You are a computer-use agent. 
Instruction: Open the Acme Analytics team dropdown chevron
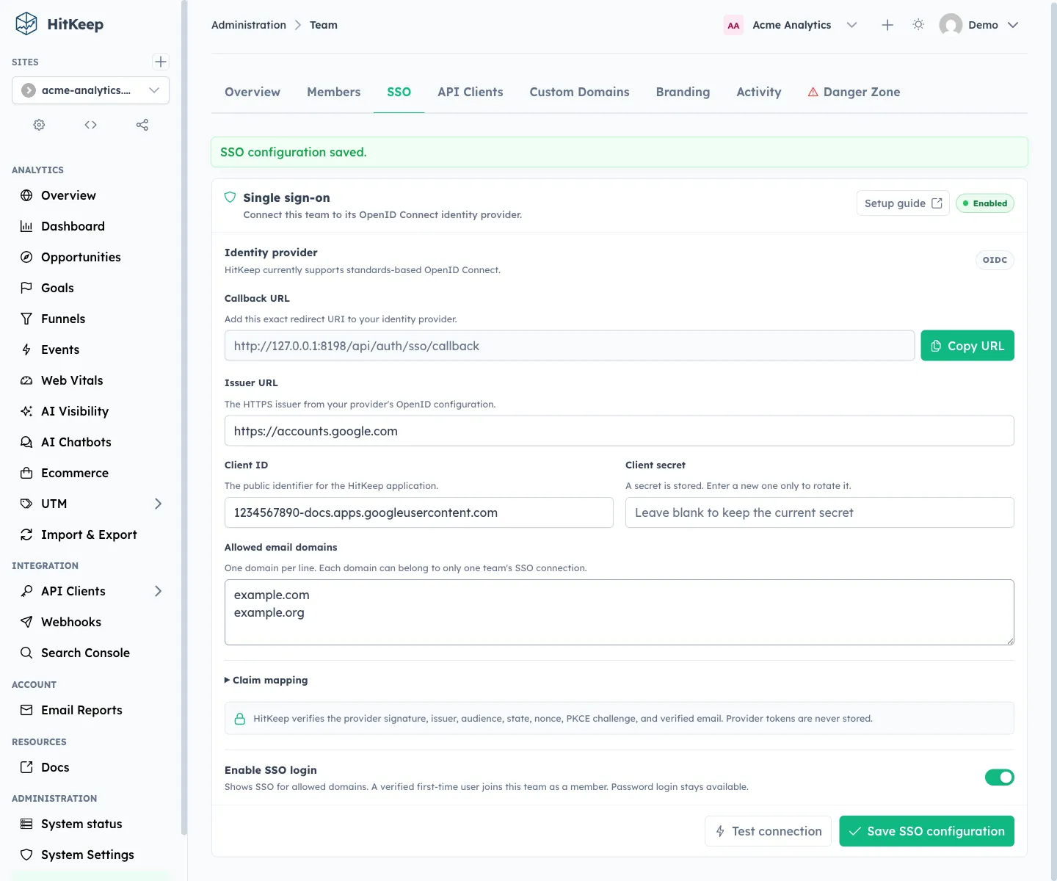(851, 25)
